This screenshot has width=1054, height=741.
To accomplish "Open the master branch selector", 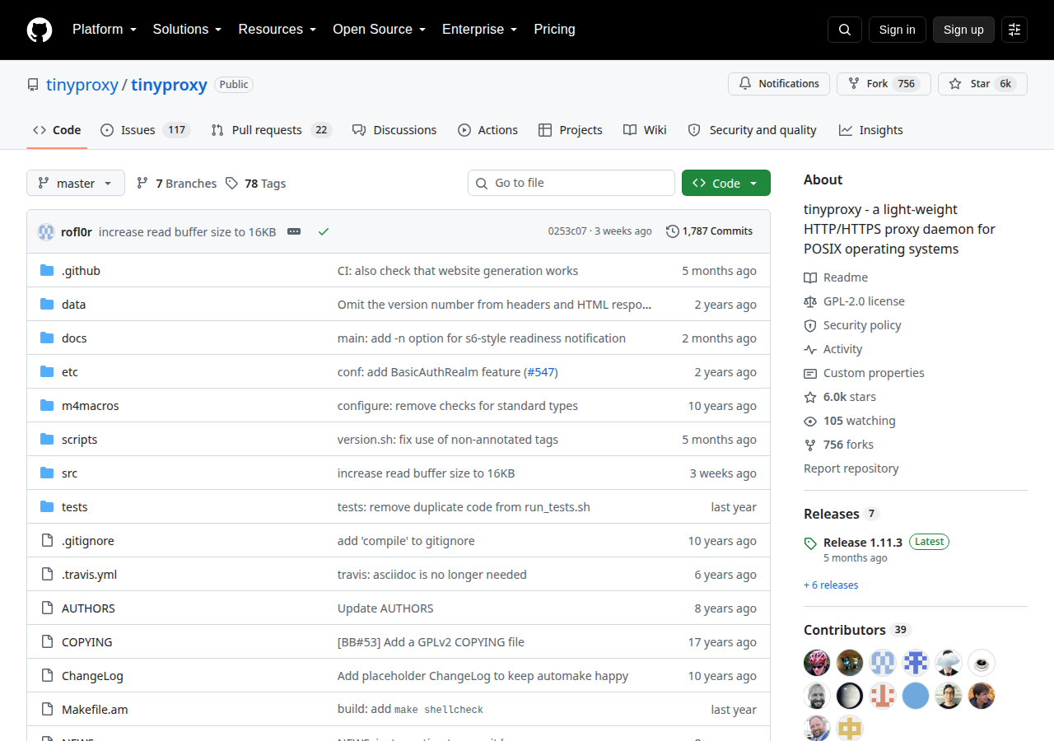I will coord(76,183).
